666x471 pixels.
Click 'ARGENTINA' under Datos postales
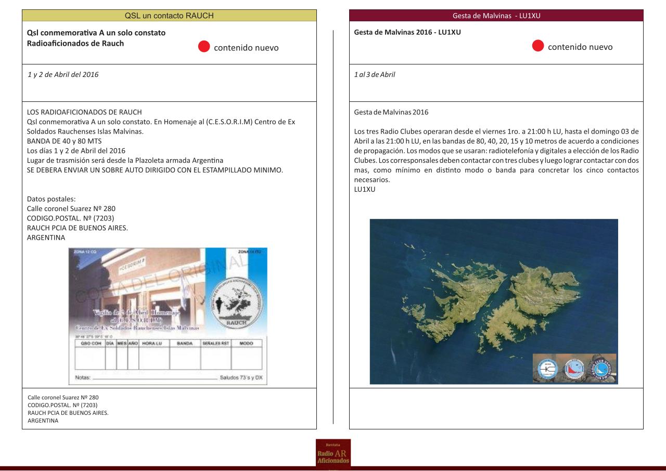coord(46,238)
